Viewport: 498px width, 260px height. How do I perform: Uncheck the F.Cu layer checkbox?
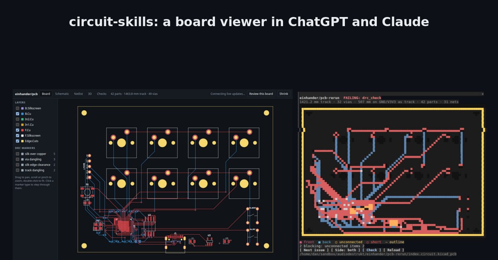[17, 130]
